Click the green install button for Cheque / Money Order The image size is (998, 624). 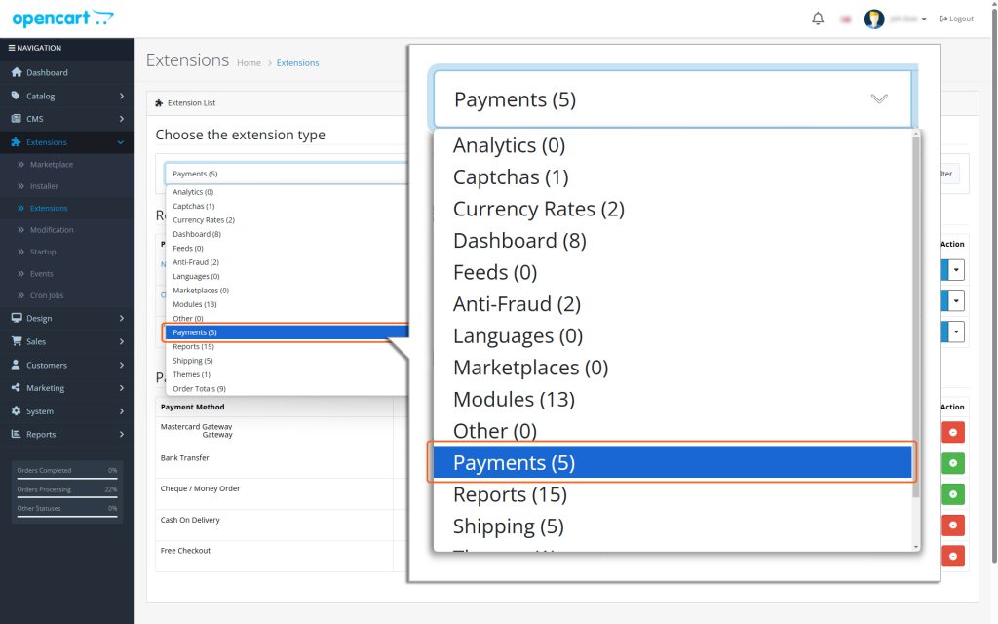click(x=953, y=494)
